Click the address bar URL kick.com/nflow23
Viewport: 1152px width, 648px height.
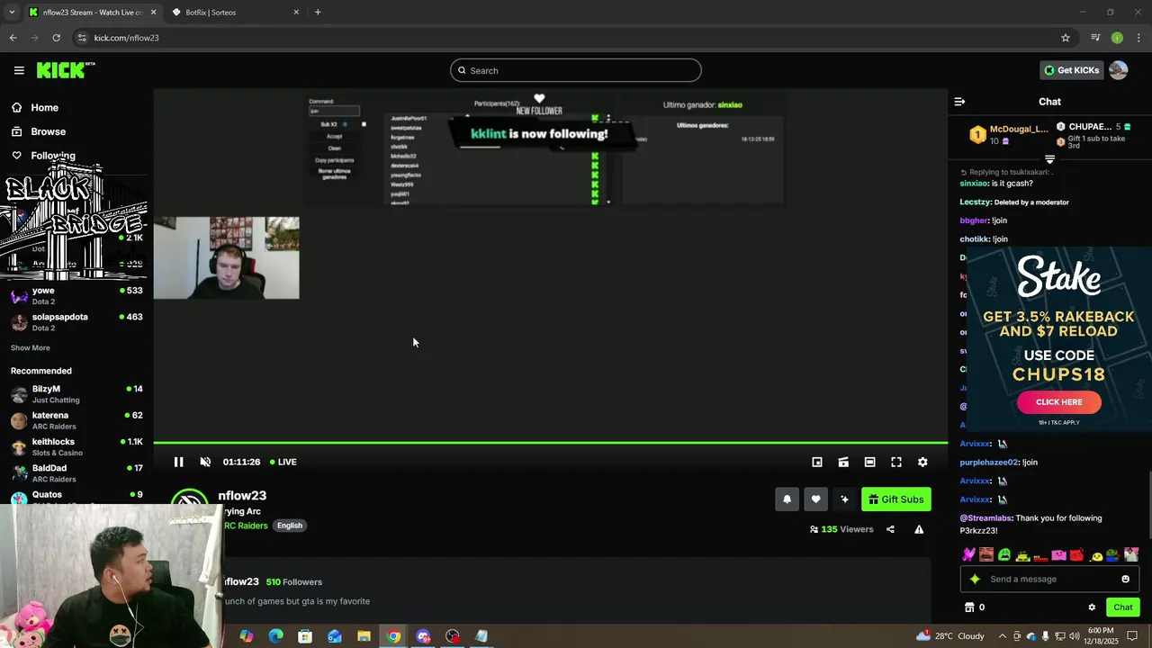tap(127, 38)
